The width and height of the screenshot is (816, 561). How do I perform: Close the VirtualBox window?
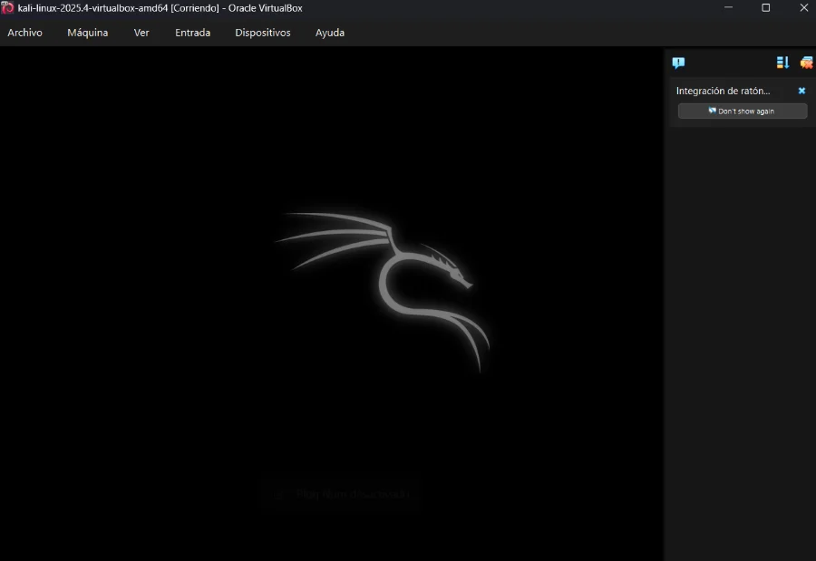(x=803, y=8)
